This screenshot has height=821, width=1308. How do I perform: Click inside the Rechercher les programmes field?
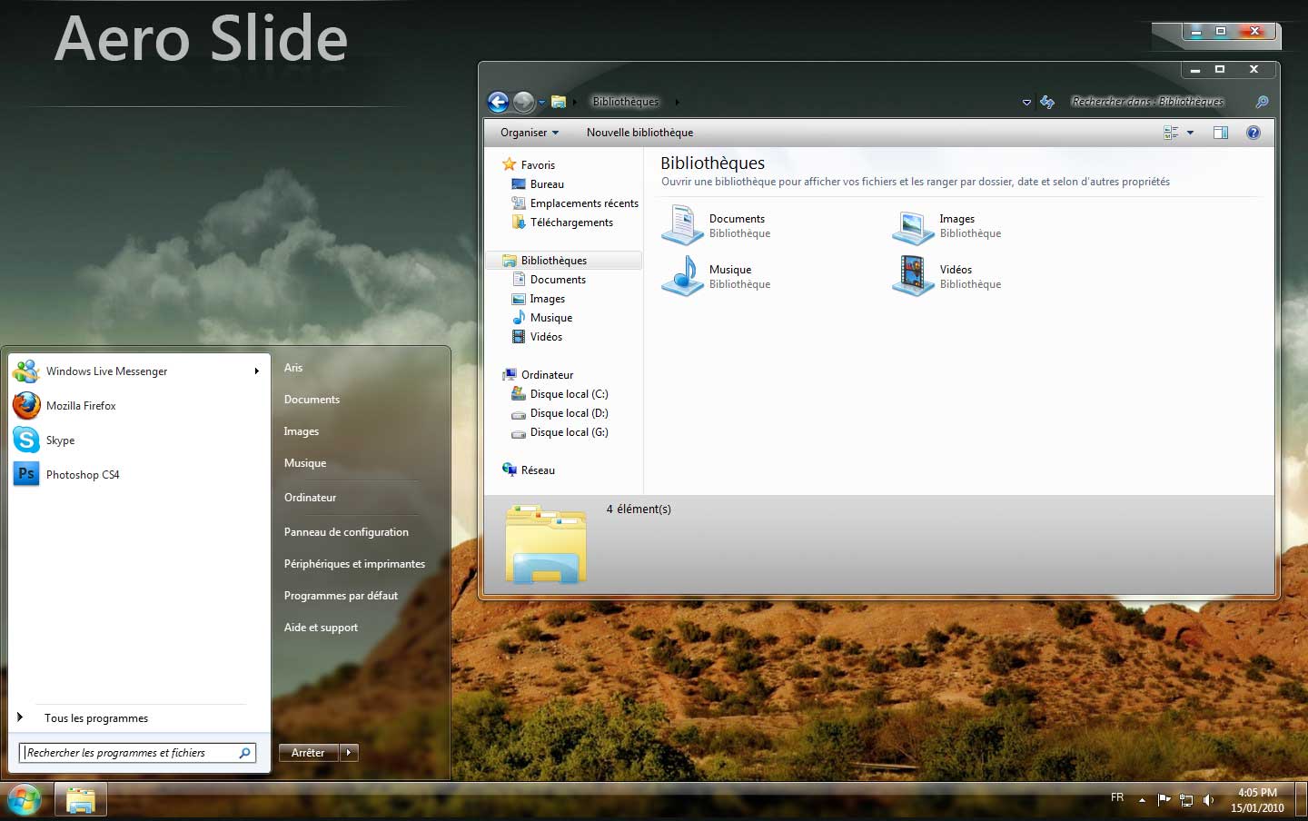click(127, 752)
